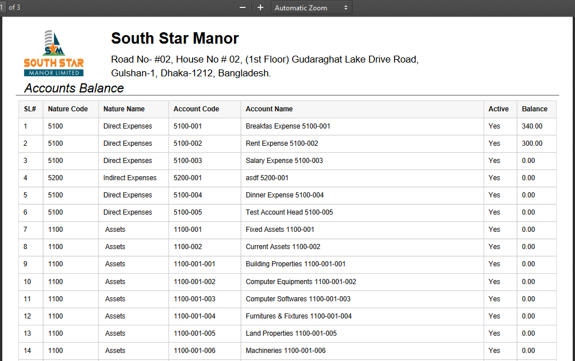The image size is (575, 361).
Task: Click the zoom level chevron arrows
Action: coord(344,7)
